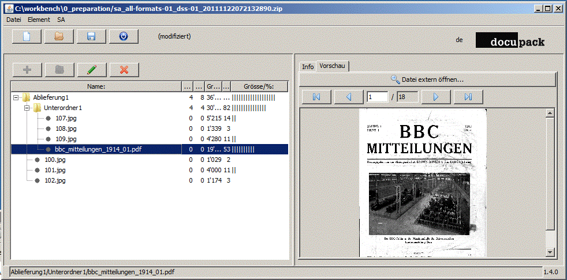
Task: Go to the first preview page
Action: [x=316, y=97]
